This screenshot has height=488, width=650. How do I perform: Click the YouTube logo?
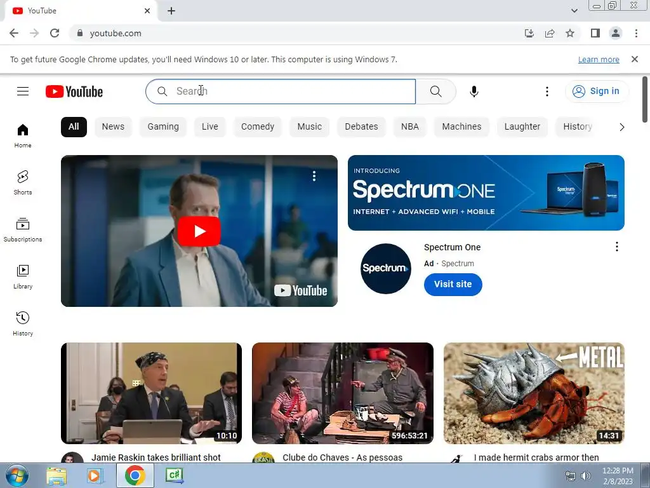pos(74,91)
